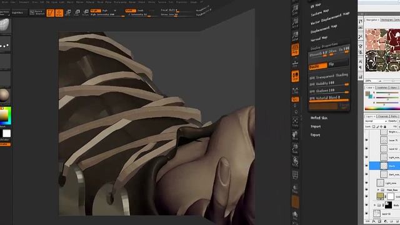The image size is (400, 225).
Task: Select the Rotate transform icon in top toolbar
Action: [86, 12]
